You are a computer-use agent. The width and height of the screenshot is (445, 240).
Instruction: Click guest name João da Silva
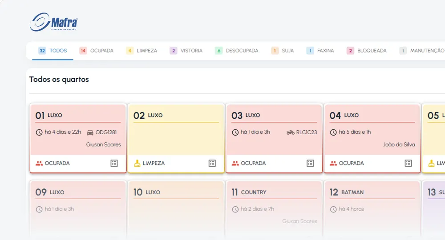click(x=399, y=144)
